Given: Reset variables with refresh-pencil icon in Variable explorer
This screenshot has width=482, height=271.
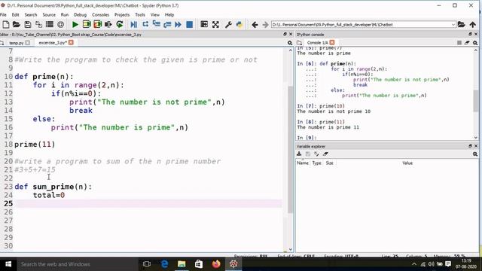Looking at the screenshot, I should pos(316,154).
